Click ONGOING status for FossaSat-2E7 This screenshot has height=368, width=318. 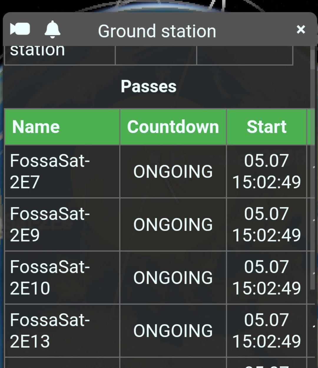[x=173, y=171]
